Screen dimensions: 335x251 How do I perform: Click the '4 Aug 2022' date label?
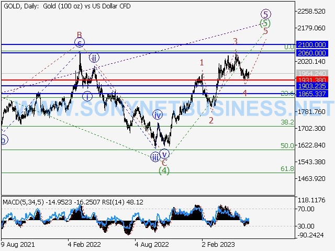click(x=152, y=244)
